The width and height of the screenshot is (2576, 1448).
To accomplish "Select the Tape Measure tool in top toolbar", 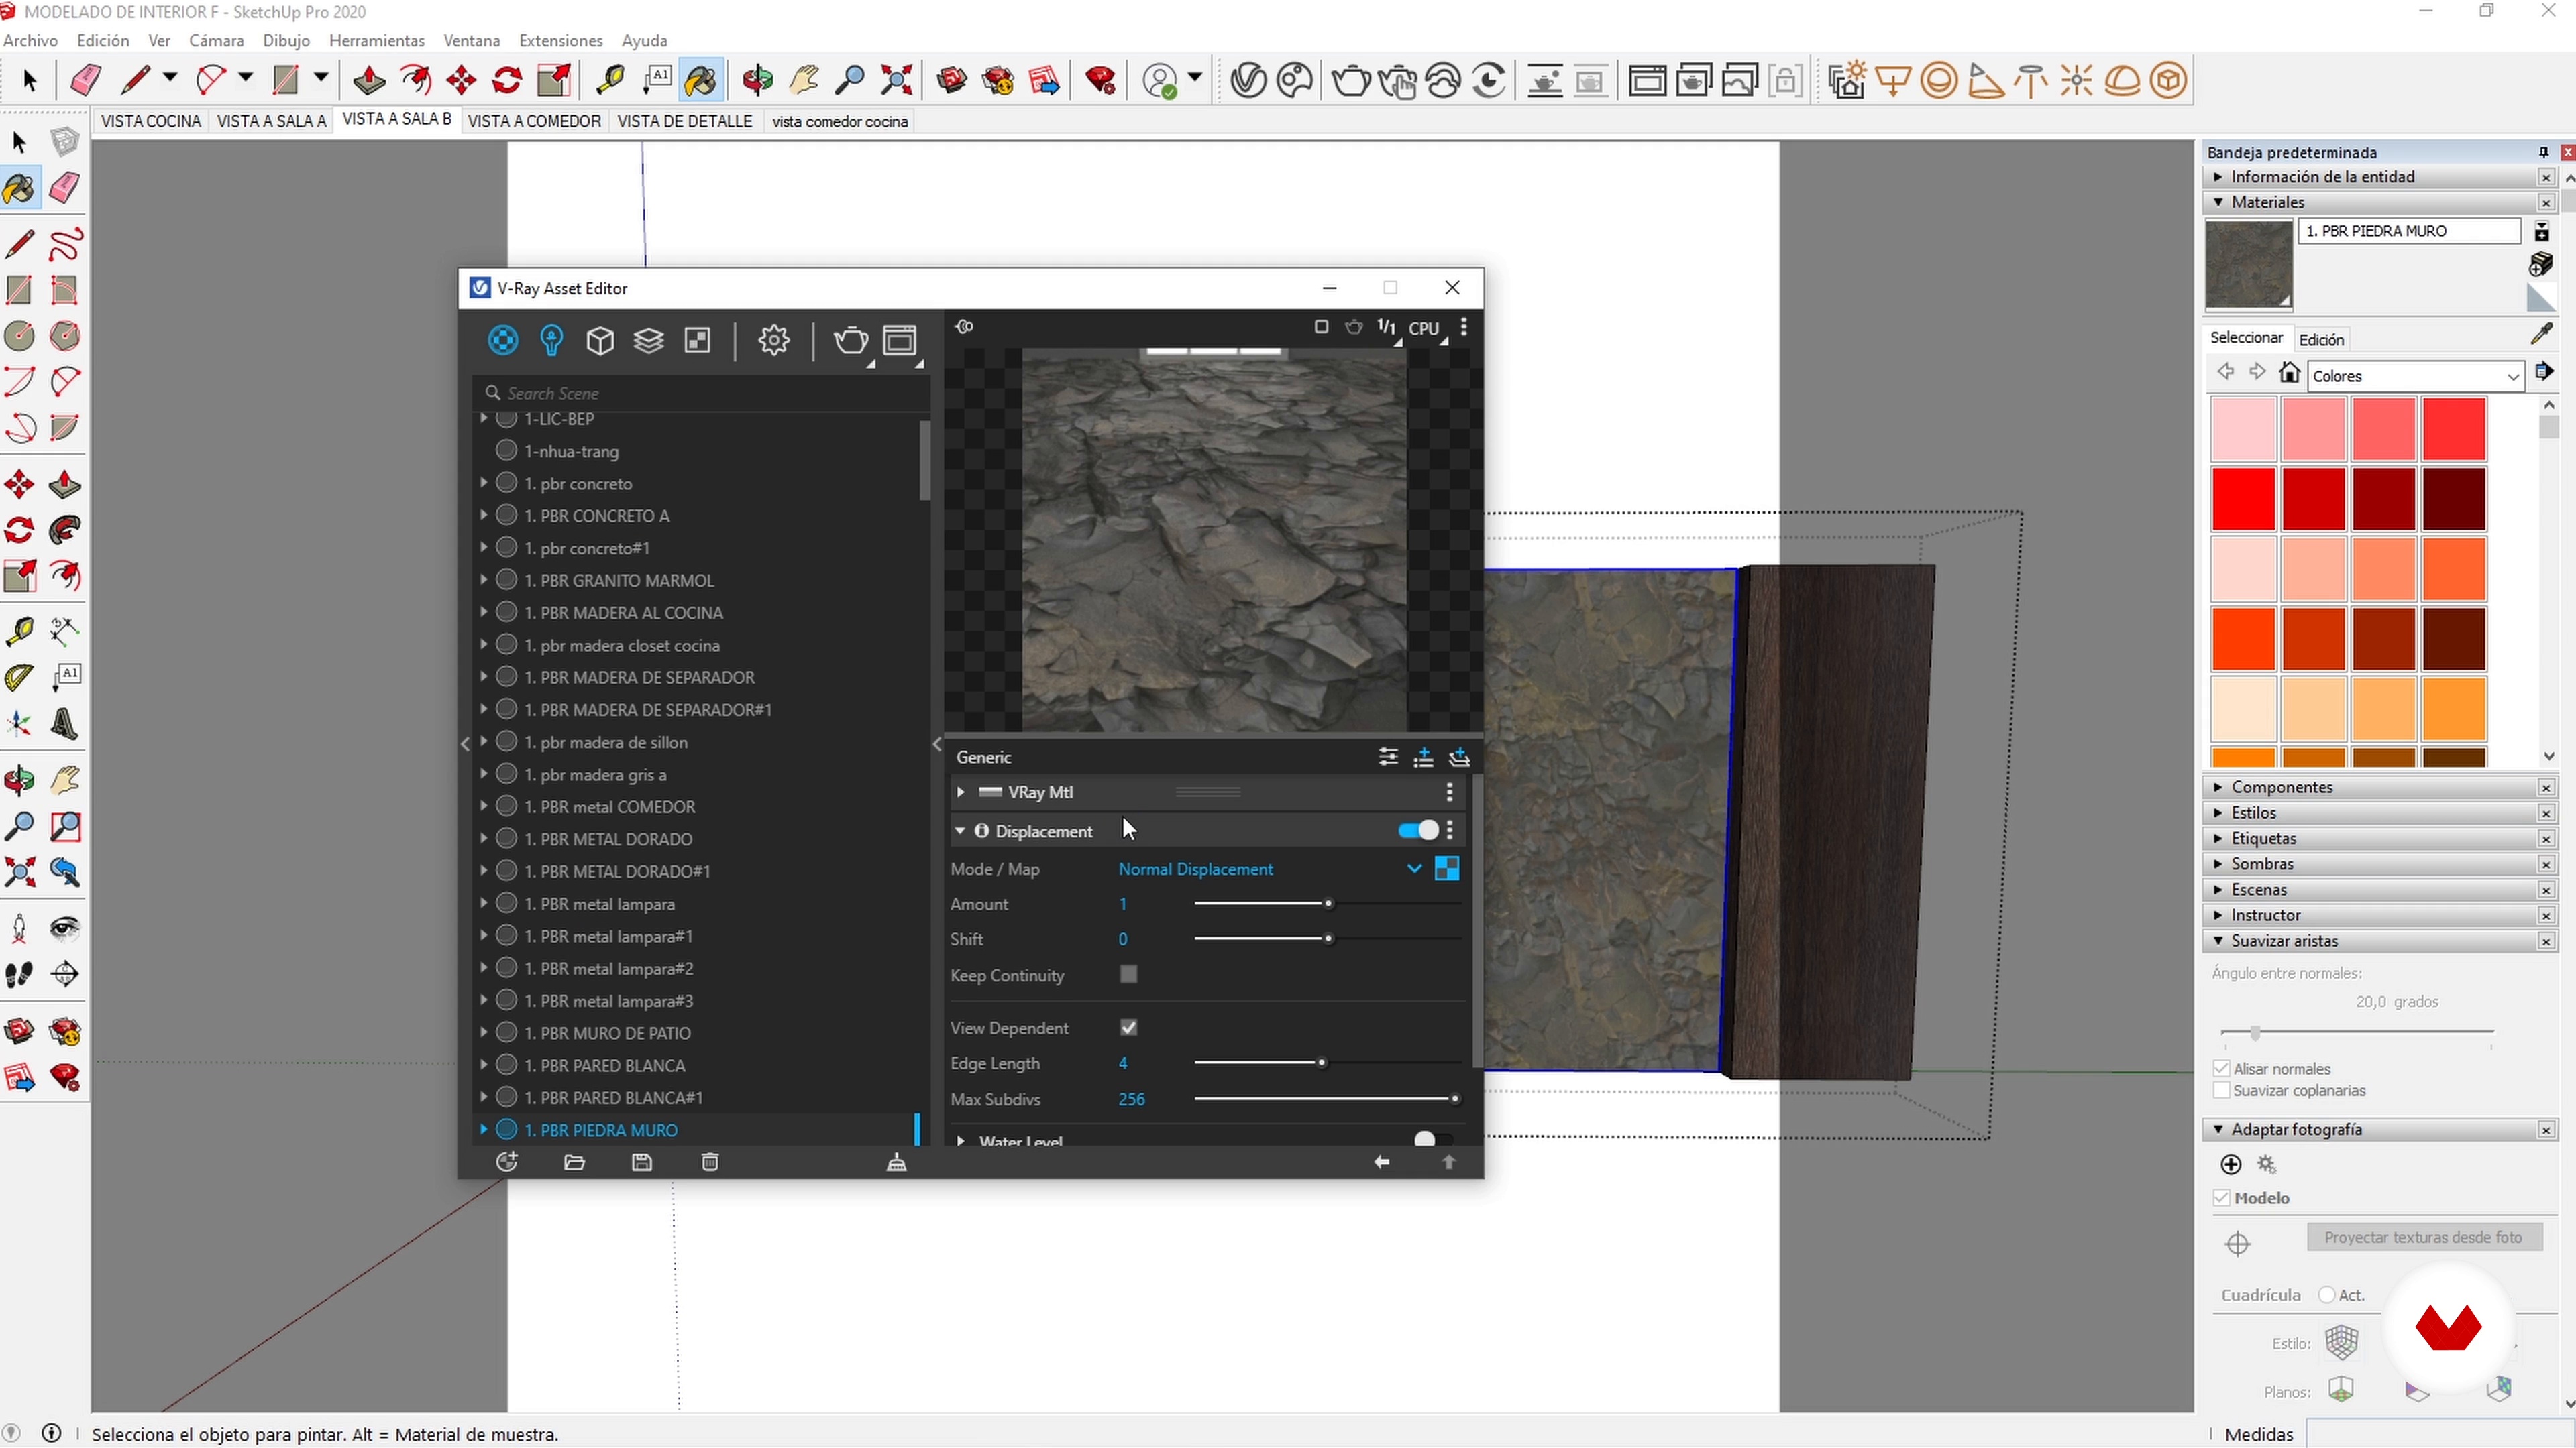I will (x=610, y=80).
